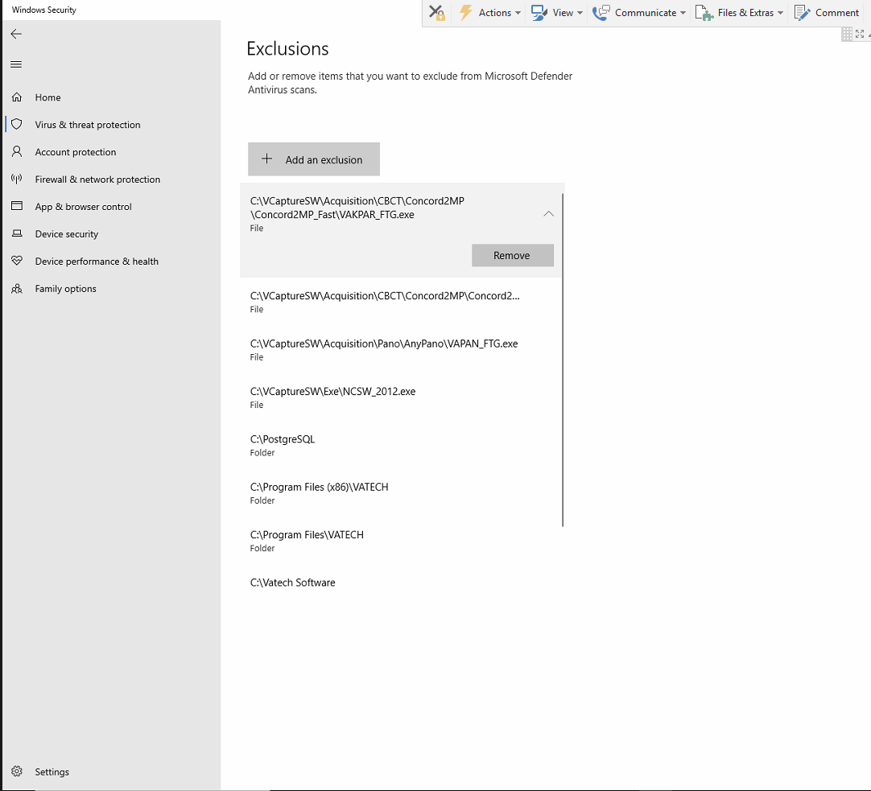Viewport: 871px width, 791px height.
Task: Click the back arrow in Windows Security
Action: [x=16, y=34]
